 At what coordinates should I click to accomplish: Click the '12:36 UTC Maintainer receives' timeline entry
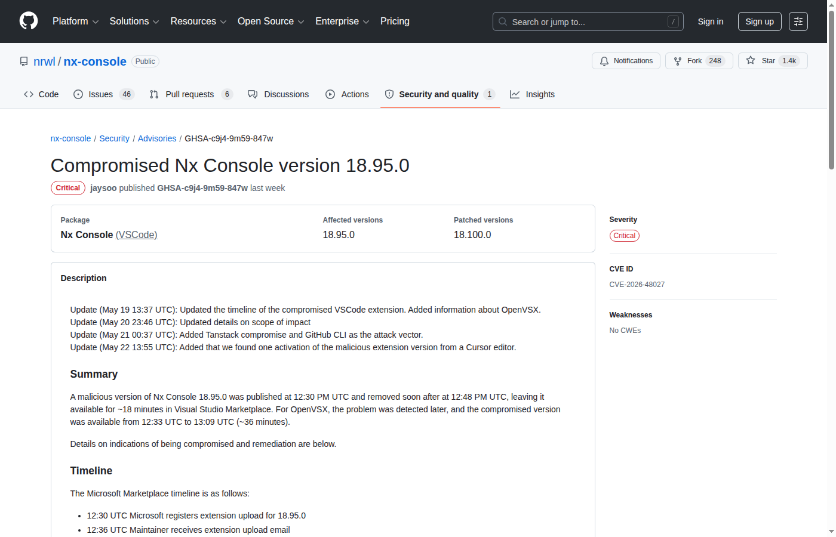(188, 530)
